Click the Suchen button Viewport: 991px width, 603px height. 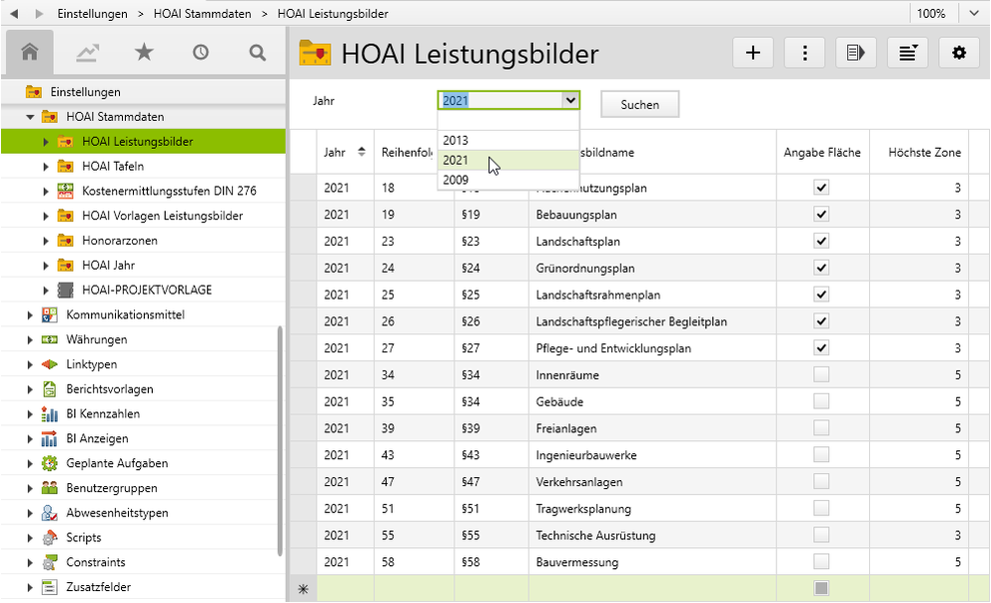coord(639,104)
